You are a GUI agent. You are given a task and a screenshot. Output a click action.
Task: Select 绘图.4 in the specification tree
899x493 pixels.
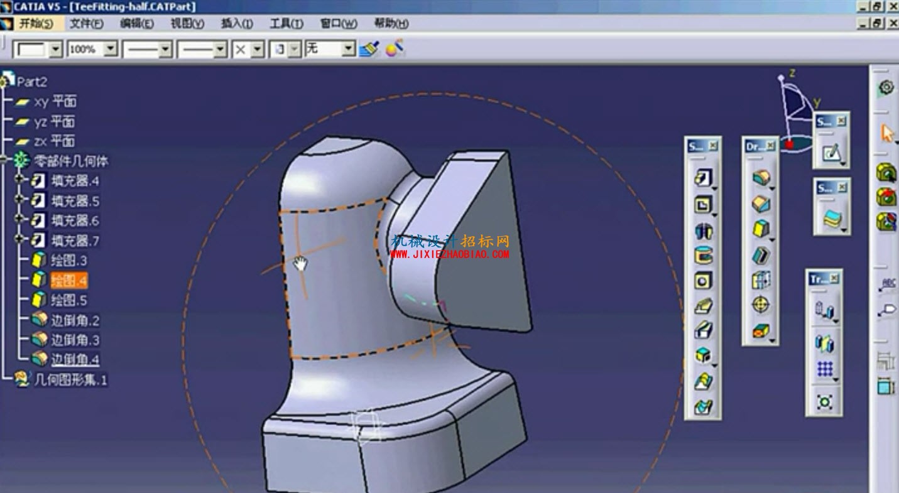(x=69, y=281)
